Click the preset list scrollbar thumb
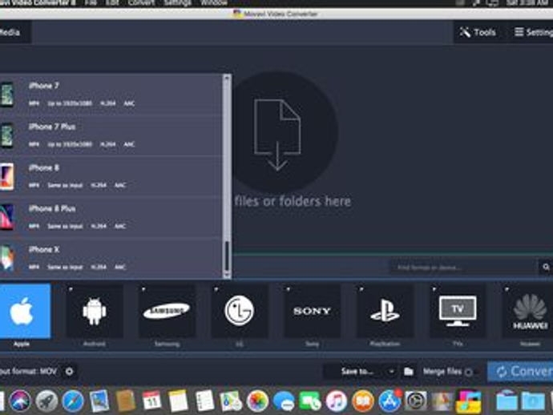 tap(227, 256)
